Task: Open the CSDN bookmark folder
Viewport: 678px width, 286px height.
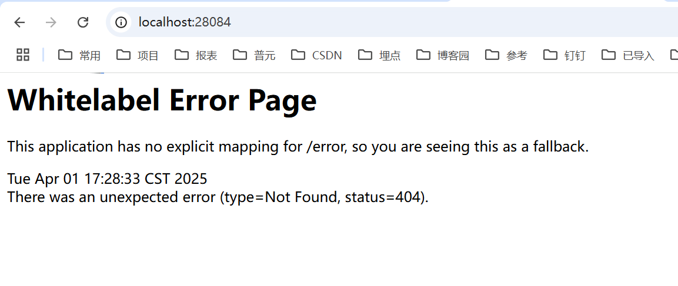Action: coord(316,55)
